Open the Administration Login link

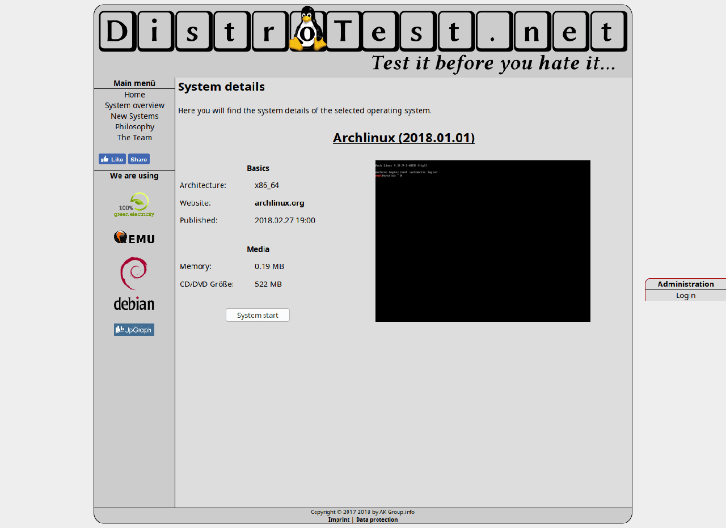click(x=685, y=296)
